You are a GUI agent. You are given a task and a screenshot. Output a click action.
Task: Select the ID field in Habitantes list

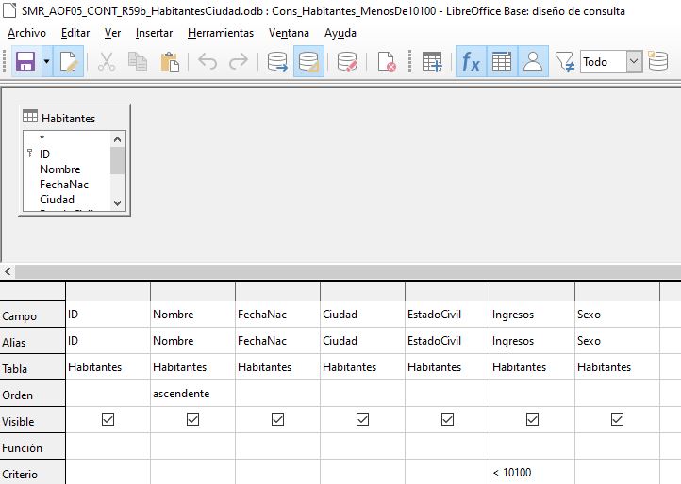tap(44, 154)
